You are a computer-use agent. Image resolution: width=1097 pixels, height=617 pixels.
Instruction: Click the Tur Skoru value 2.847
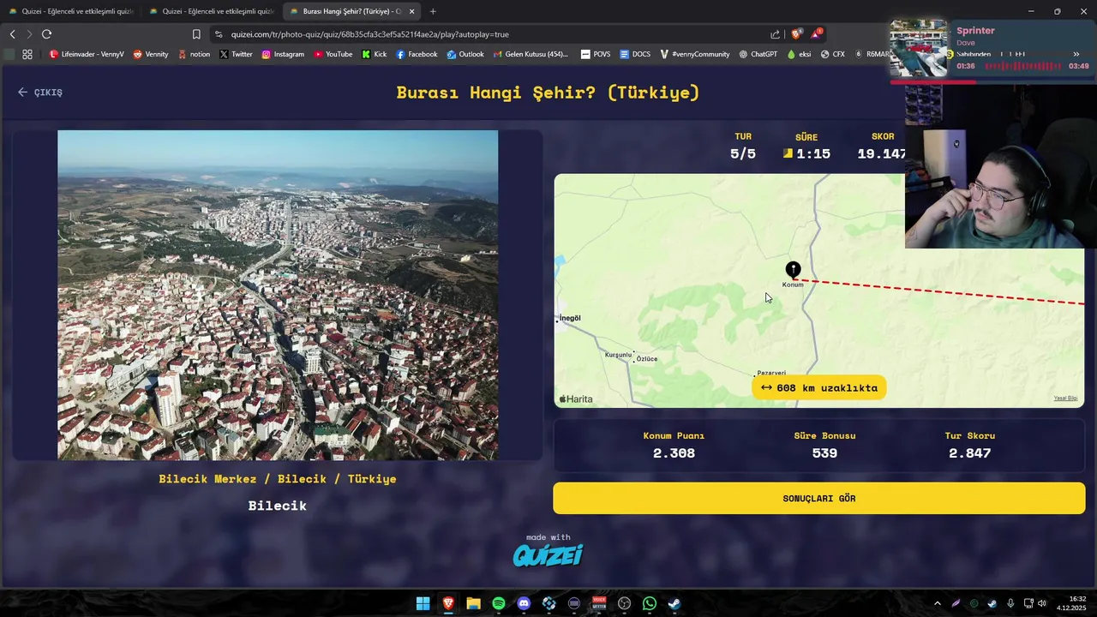click(969, 453)
